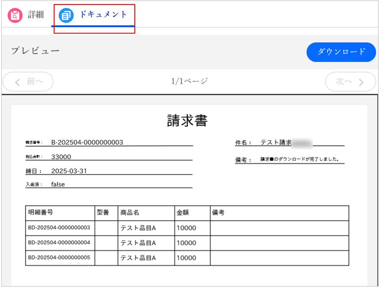This screenshot has height=287, width=379.
Task: Advance to the next page with 次へ
Action: pos(350,82)
